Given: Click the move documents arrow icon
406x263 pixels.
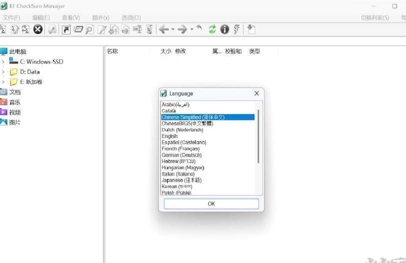Looking at the screenshot, I should tap(125, 29).
